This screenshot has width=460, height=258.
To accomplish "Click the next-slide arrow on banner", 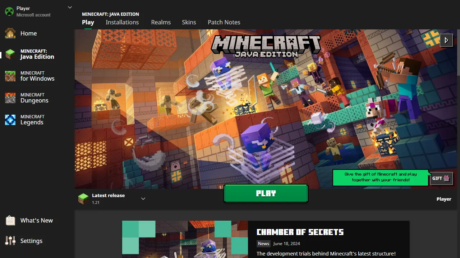I will (x=446, y=40).
